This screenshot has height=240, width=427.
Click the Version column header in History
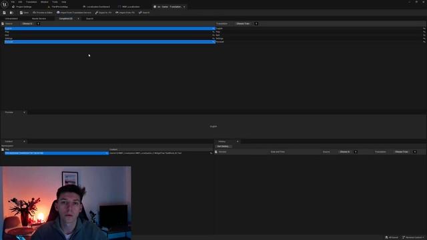point(222,152)
